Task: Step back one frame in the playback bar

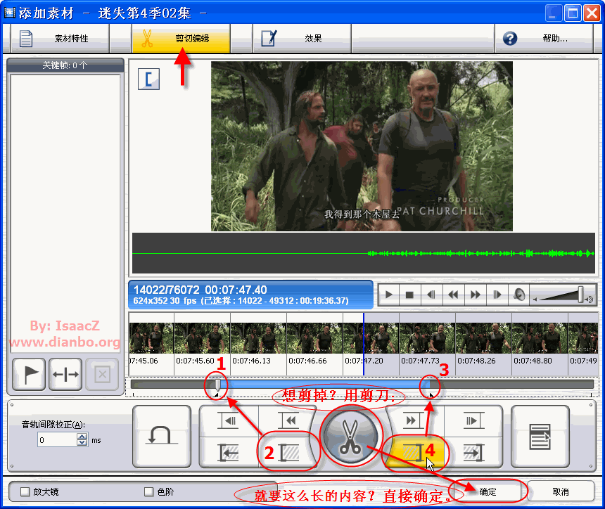Action: pos(432,295)
